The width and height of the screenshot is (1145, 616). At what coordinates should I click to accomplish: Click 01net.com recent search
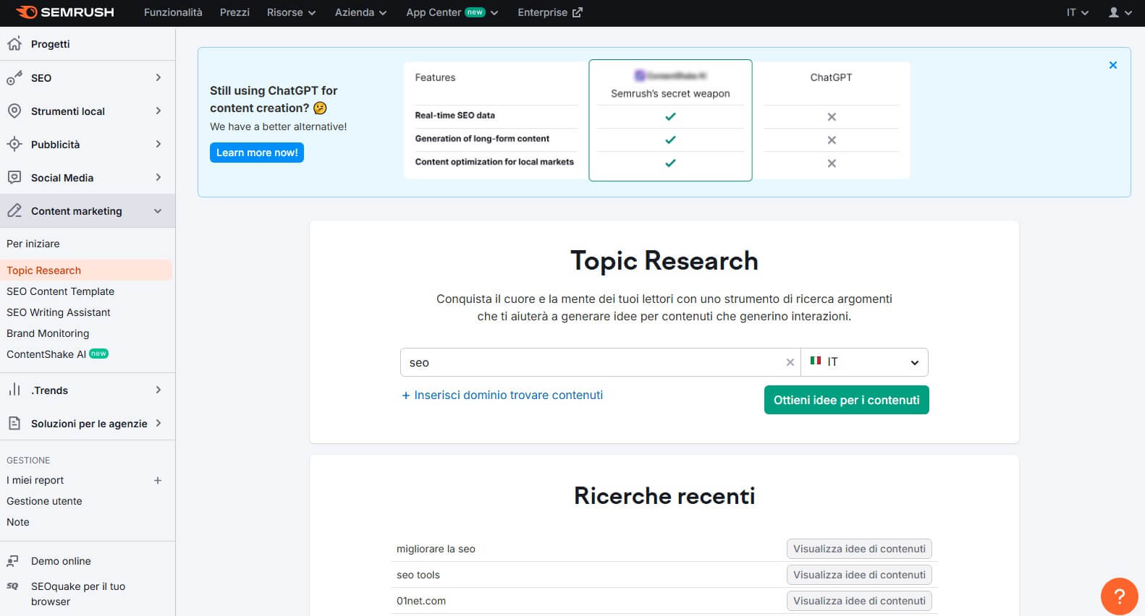click(421, 601)
